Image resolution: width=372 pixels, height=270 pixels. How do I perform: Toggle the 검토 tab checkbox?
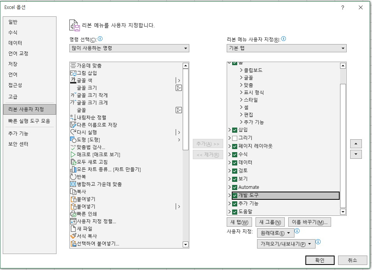234,171
